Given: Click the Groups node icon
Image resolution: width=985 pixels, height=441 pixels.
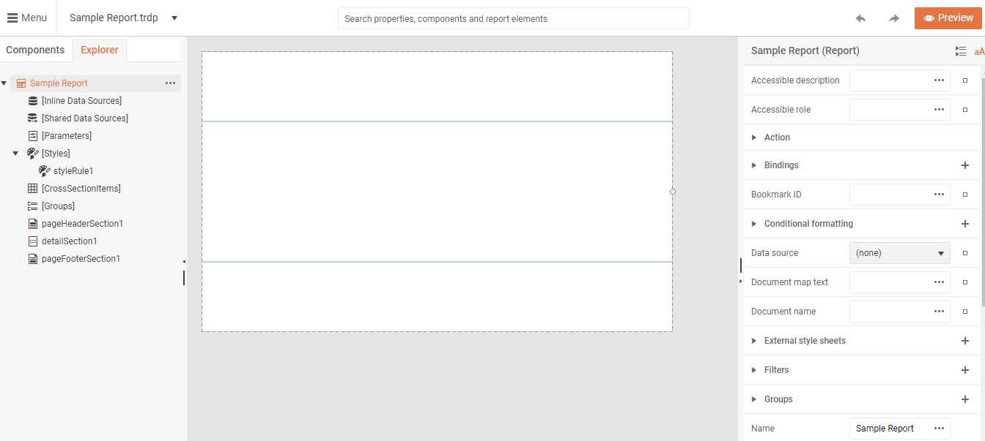Looking at the screenshot, I should [x=32, y=206].
